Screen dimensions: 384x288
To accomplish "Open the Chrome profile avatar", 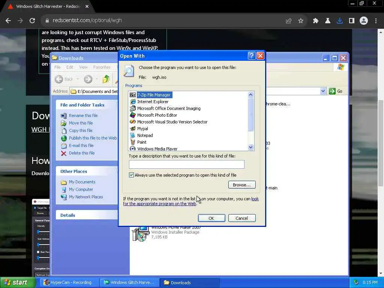I will (x=364, y=21).
